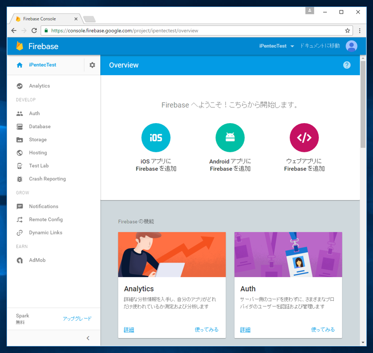The image size is (373, 353).
Task: Click the Android アプリに Firebase を追加 label
Action: 230,165
